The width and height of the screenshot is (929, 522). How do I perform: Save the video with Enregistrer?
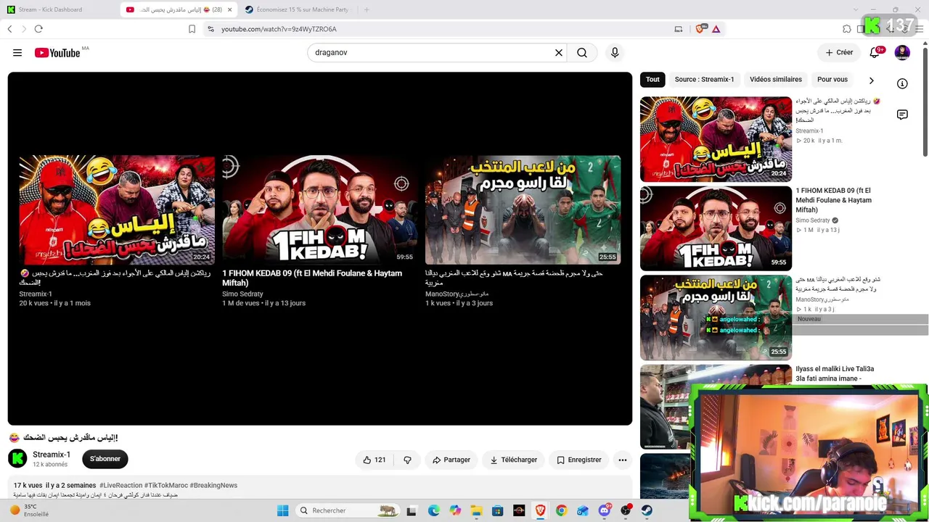[579, 460]
